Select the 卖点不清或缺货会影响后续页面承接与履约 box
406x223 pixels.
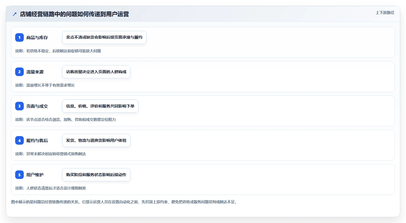[104, 37]
